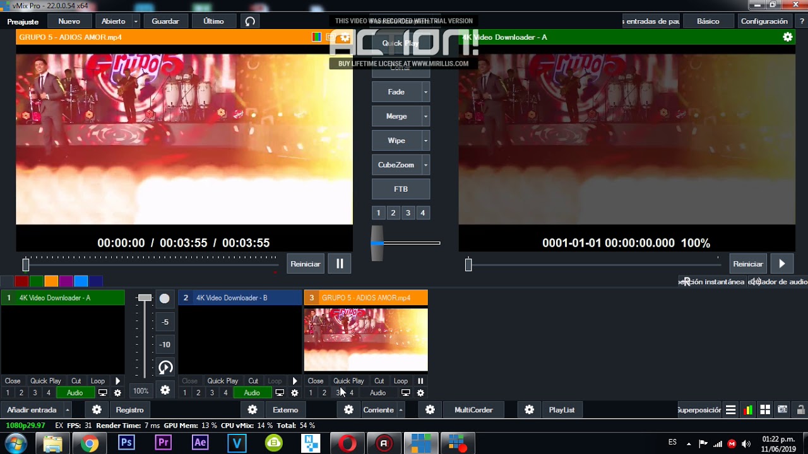This screenshot has height=454, width=808.
Task: Play input 2 using its play arrow
Action: [294, 381]
